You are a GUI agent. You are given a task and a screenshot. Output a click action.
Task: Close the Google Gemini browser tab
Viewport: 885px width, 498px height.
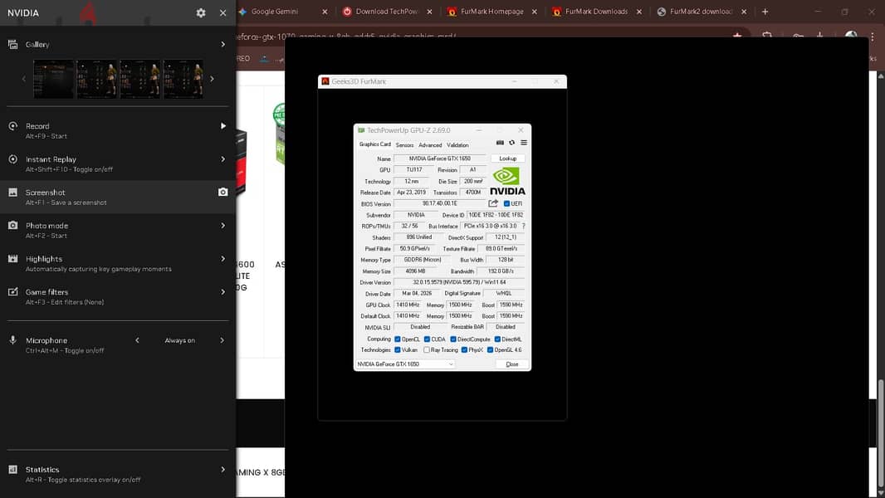tap(325, 12)
